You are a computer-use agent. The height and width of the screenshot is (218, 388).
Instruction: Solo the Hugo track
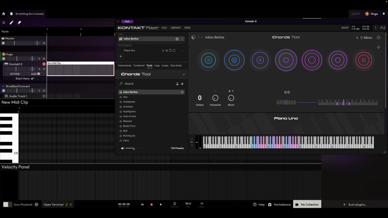pyautogui.click(x=39, y=59)
